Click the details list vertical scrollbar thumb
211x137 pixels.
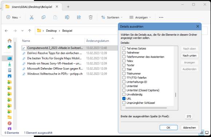pos(176,95)
